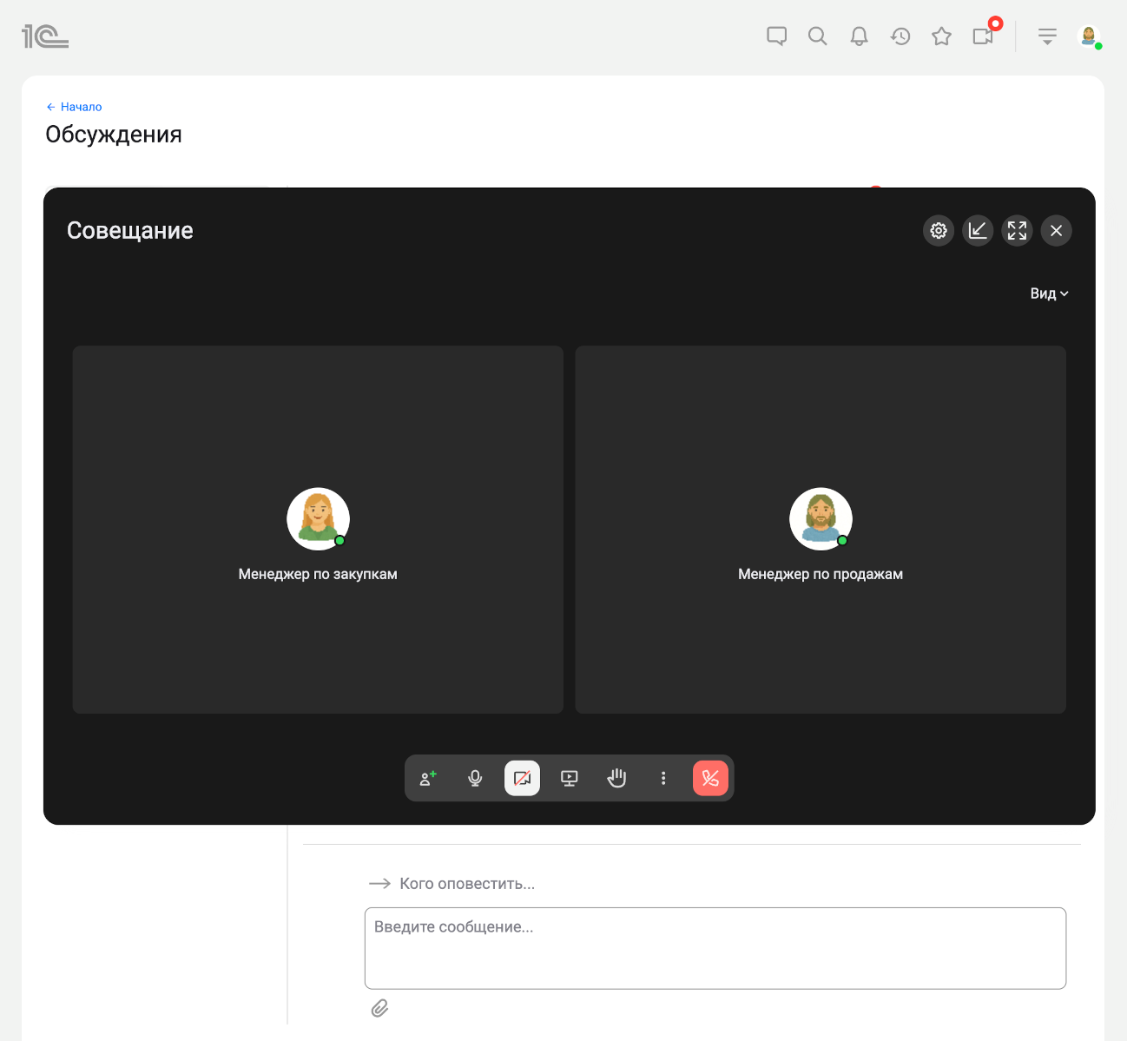This screenshot has height=1041, width=1127.
Task: Open meeting settings gear icon
Action: (x=939, y=231)
